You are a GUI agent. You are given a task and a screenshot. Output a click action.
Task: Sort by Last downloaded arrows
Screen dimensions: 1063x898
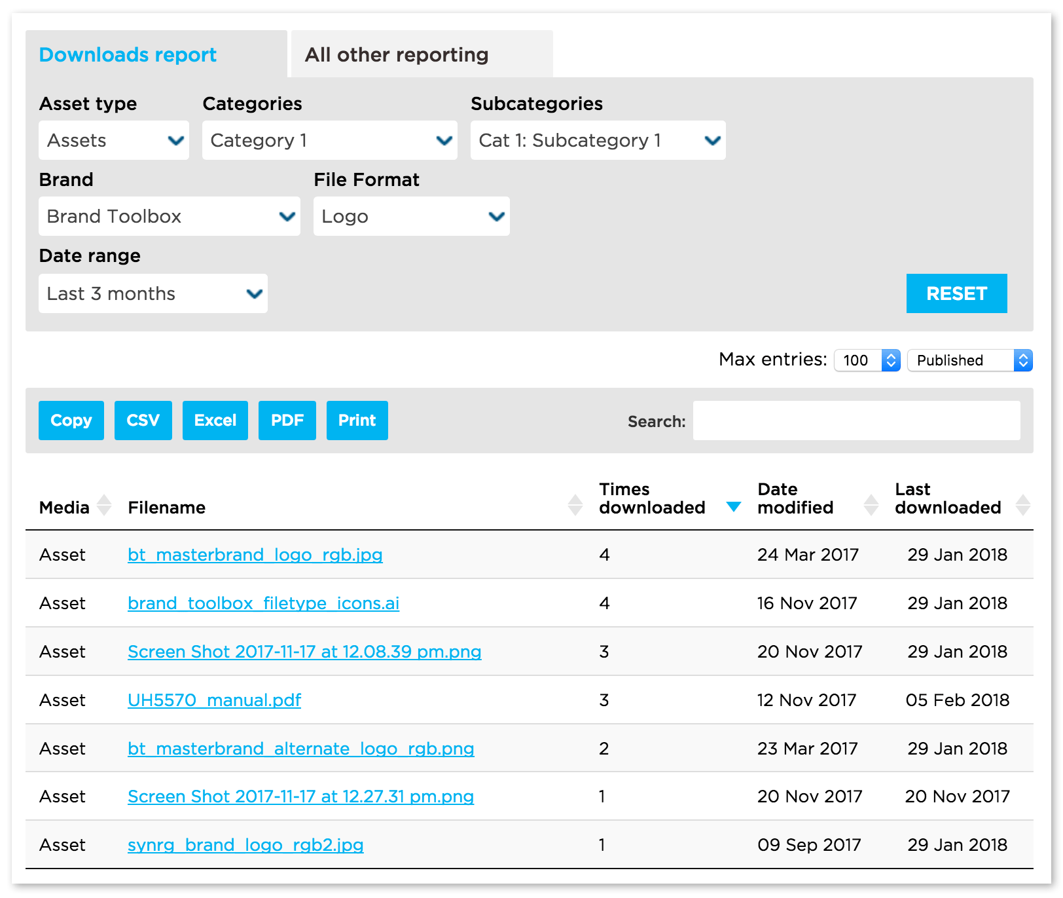[1022, 506]
